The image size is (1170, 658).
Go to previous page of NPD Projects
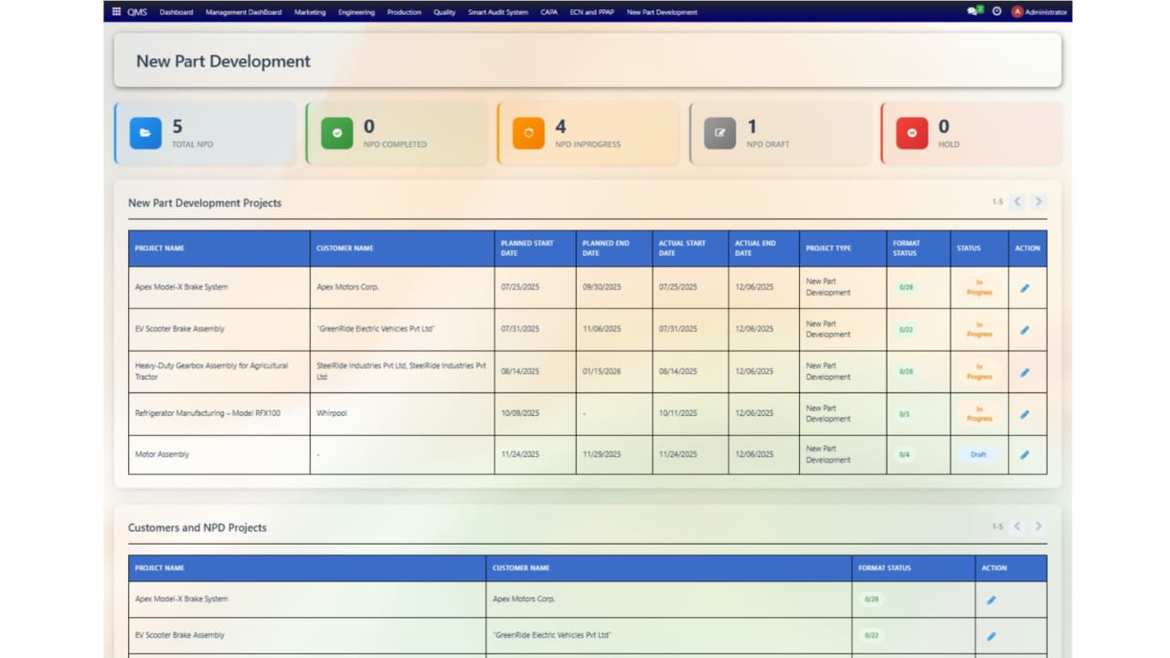[1016, 202]
